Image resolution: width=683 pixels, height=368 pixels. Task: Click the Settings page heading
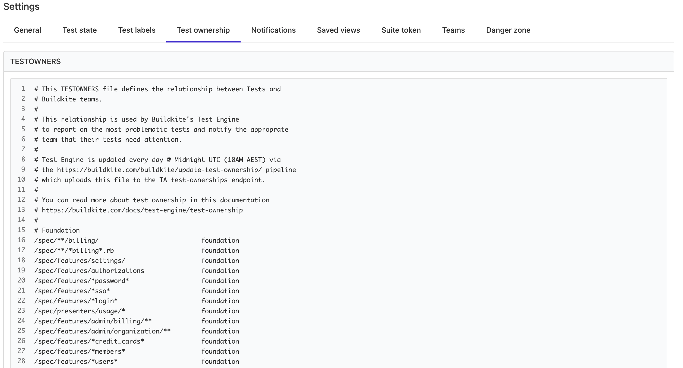pos(22,7)
